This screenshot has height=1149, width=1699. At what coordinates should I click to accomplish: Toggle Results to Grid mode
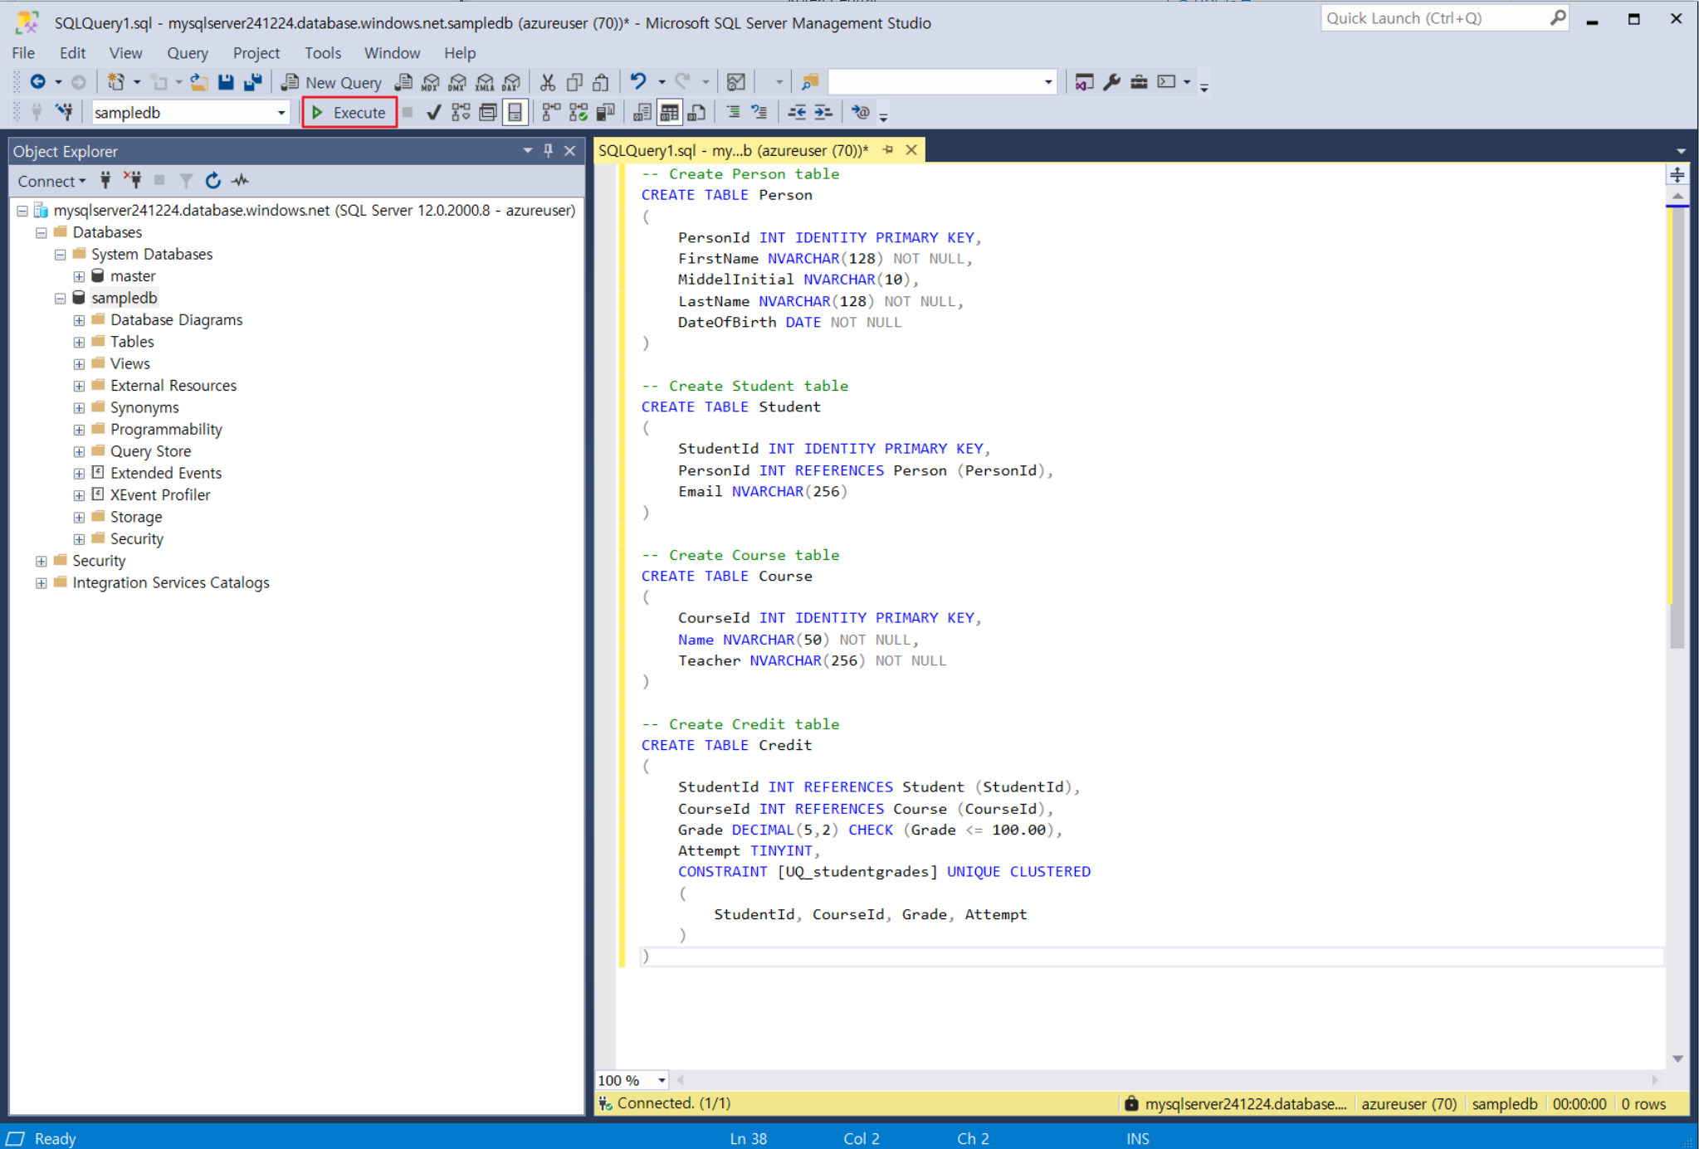point(669,112)
